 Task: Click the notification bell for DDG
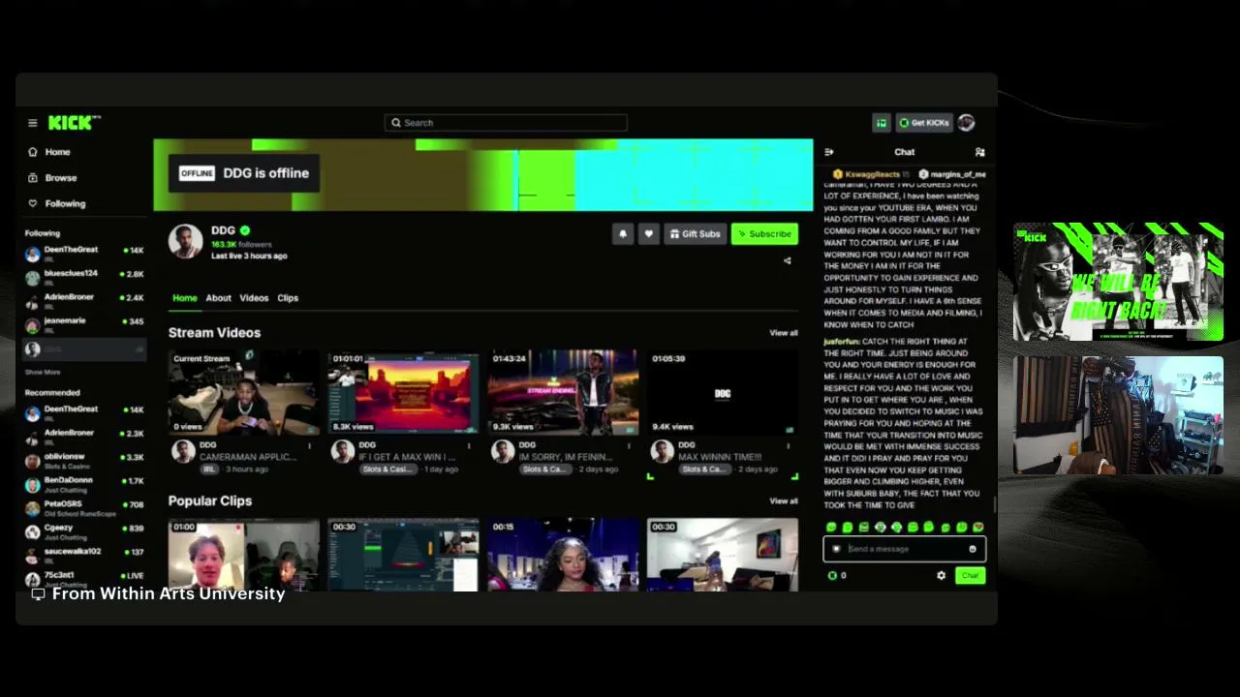[x=623, y=233]
